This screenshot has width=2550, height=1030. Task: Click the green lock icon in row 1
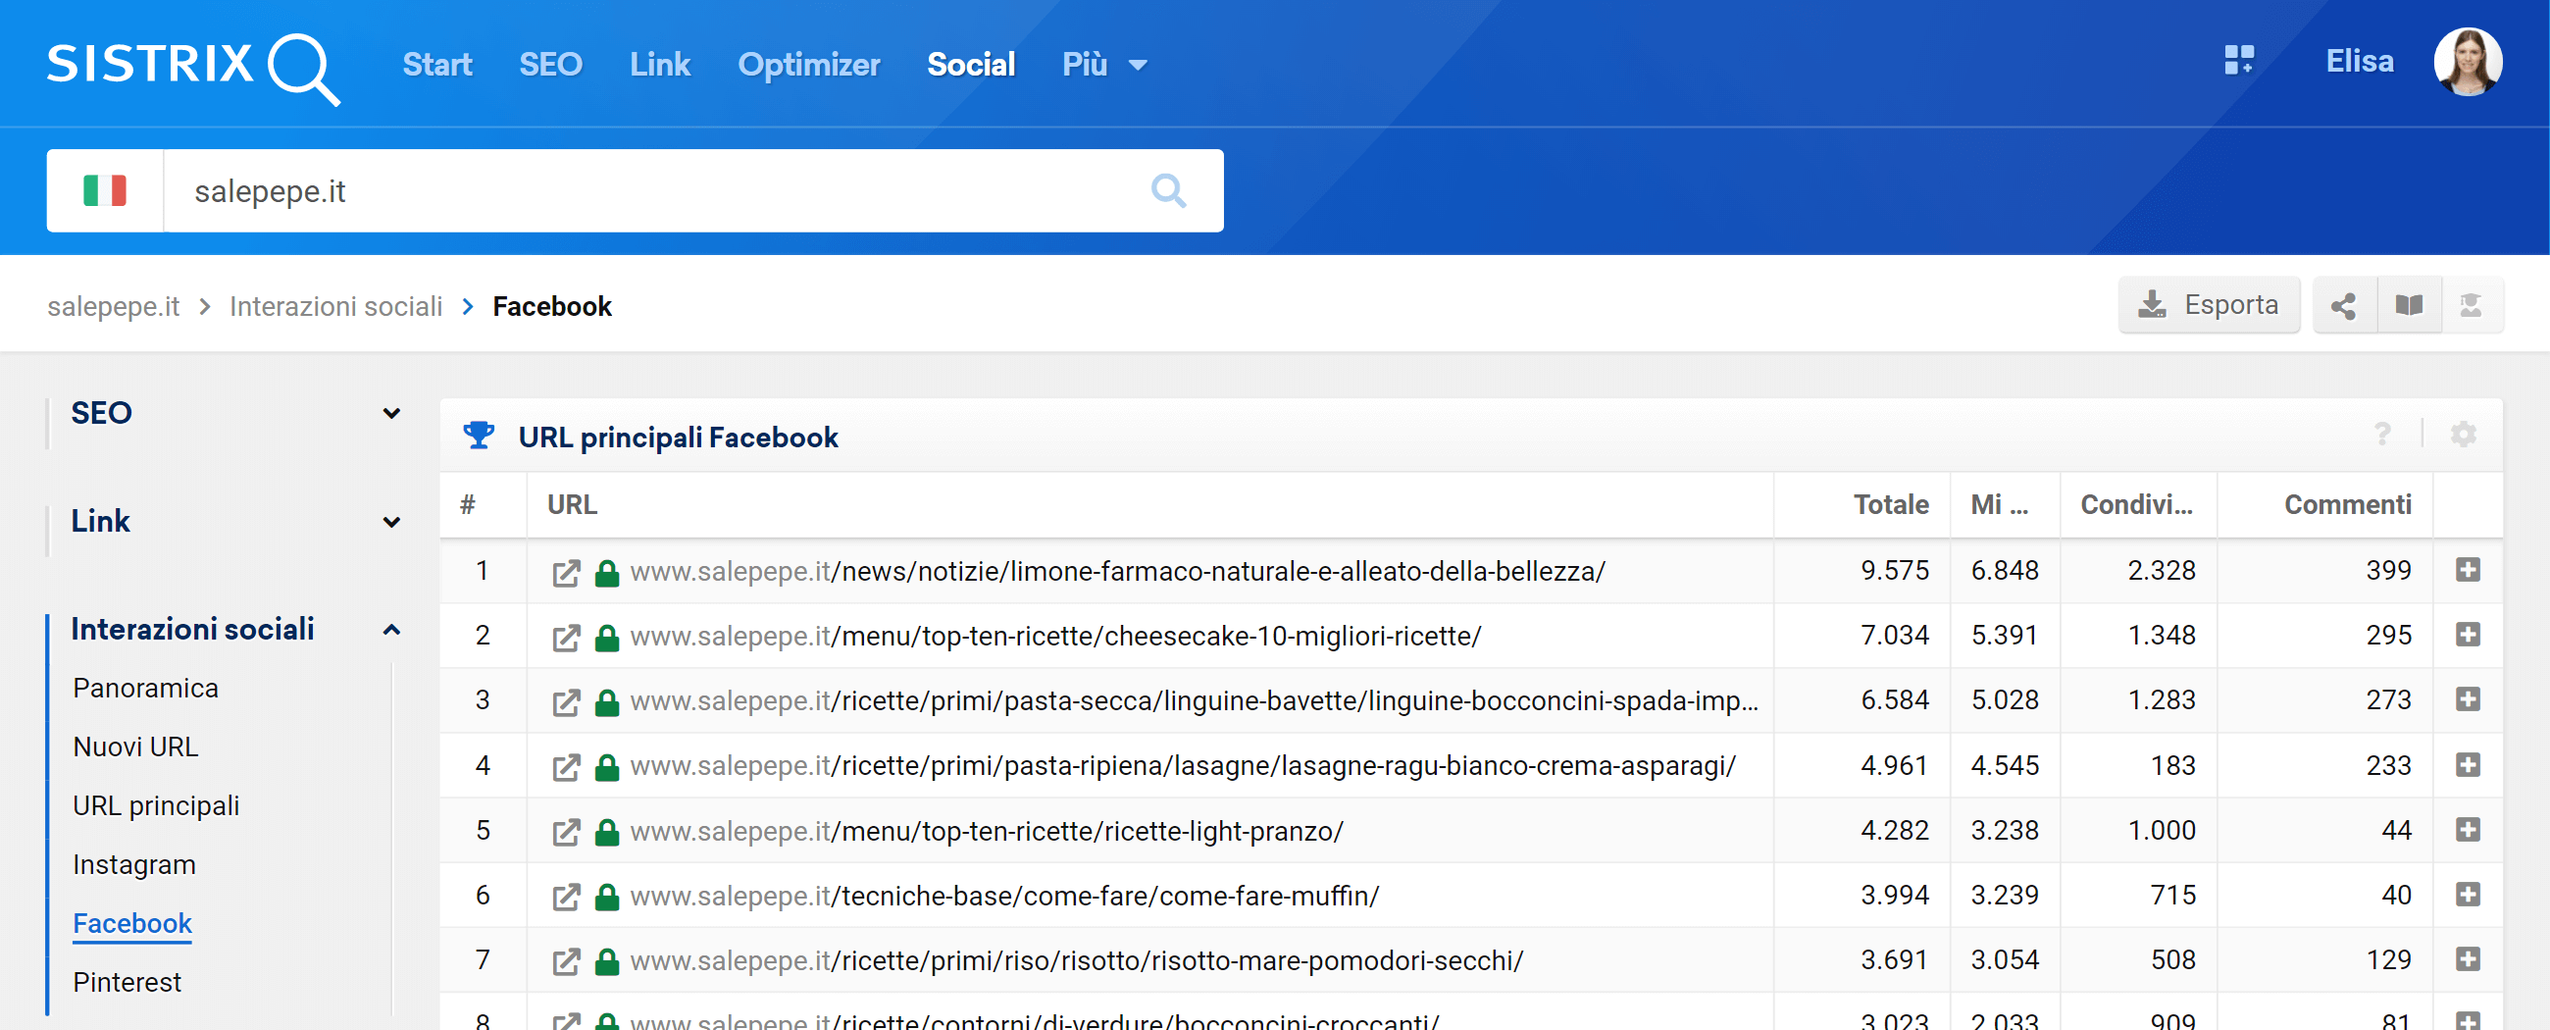pyautogui.click(x=607, y=573)
